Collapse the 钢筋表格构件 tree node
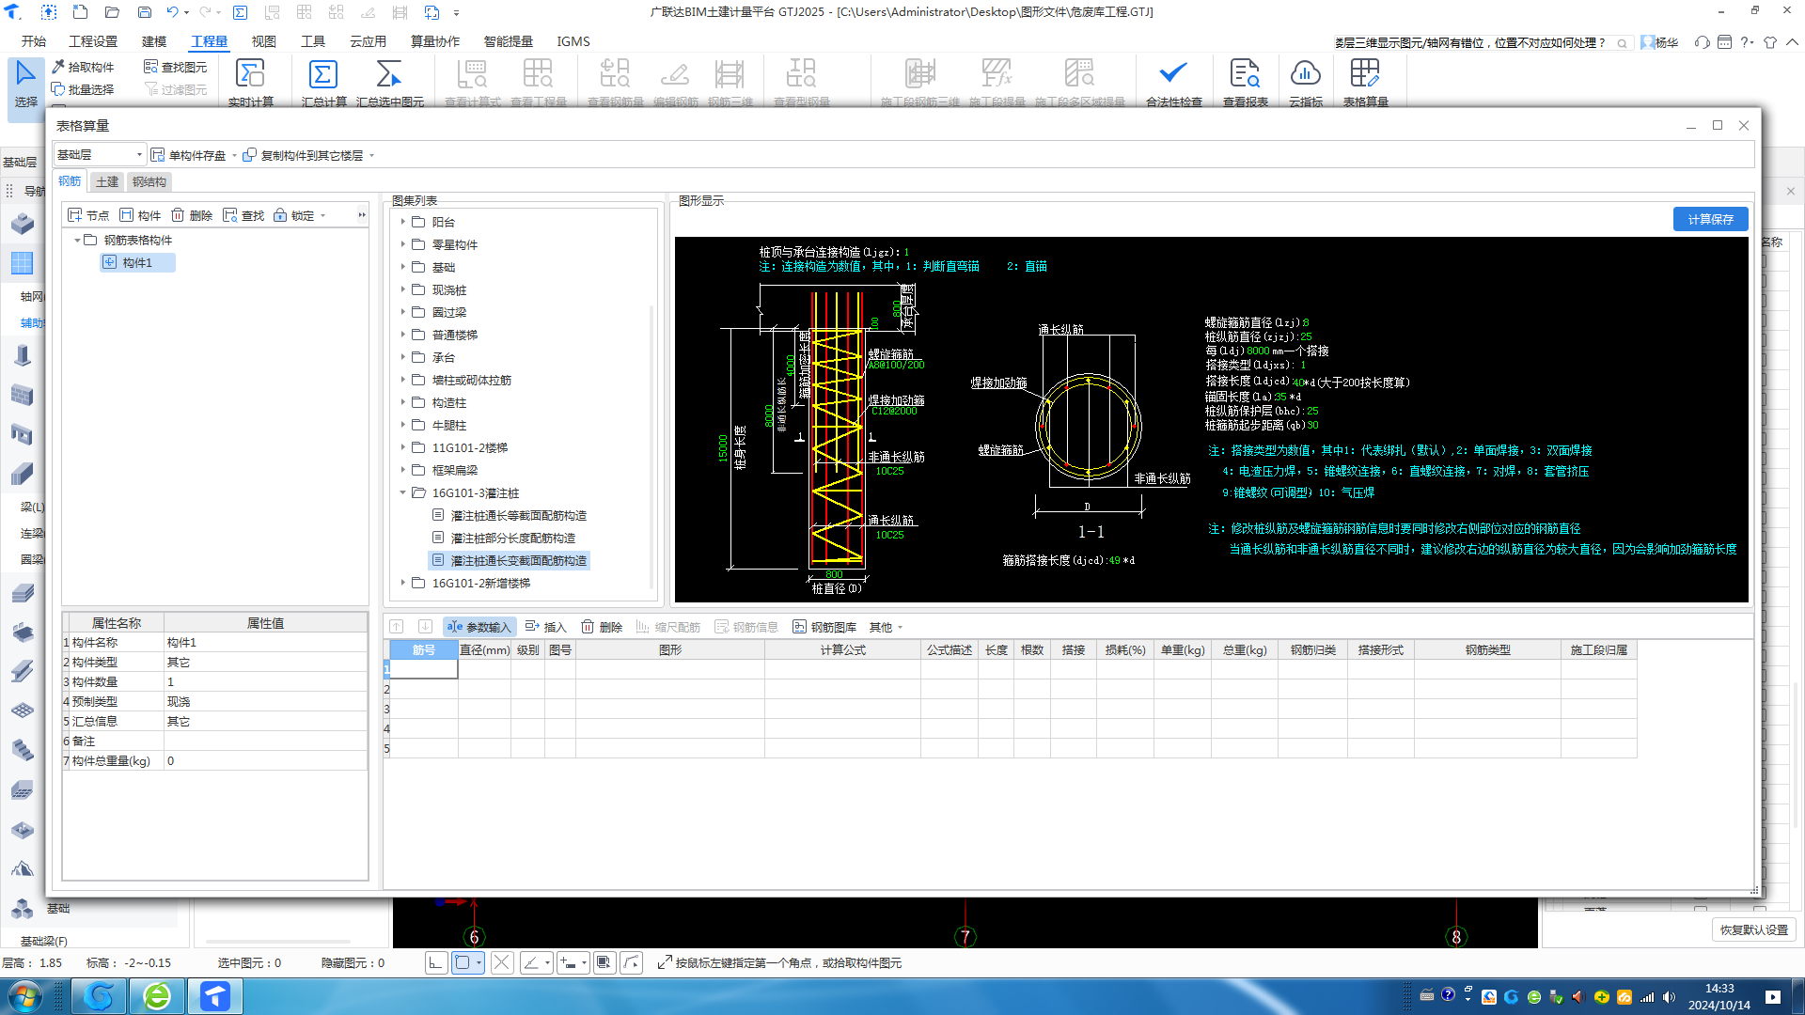This screenshot has height=1015, width=1805. (77, 241)
